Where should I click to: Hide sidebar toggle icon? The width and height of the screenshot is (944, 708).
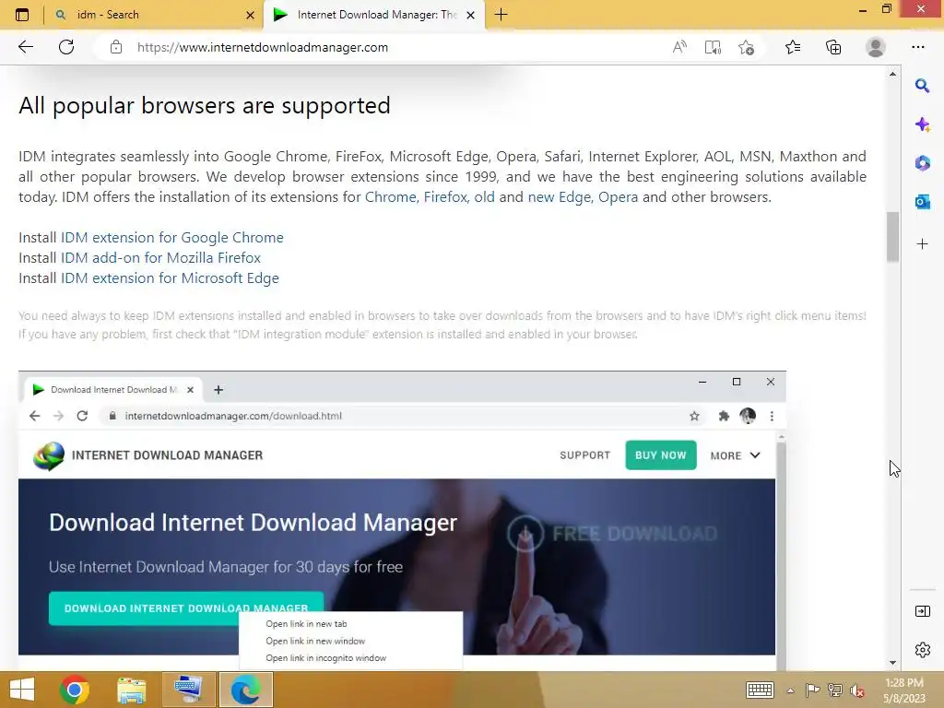coord(922,611)
